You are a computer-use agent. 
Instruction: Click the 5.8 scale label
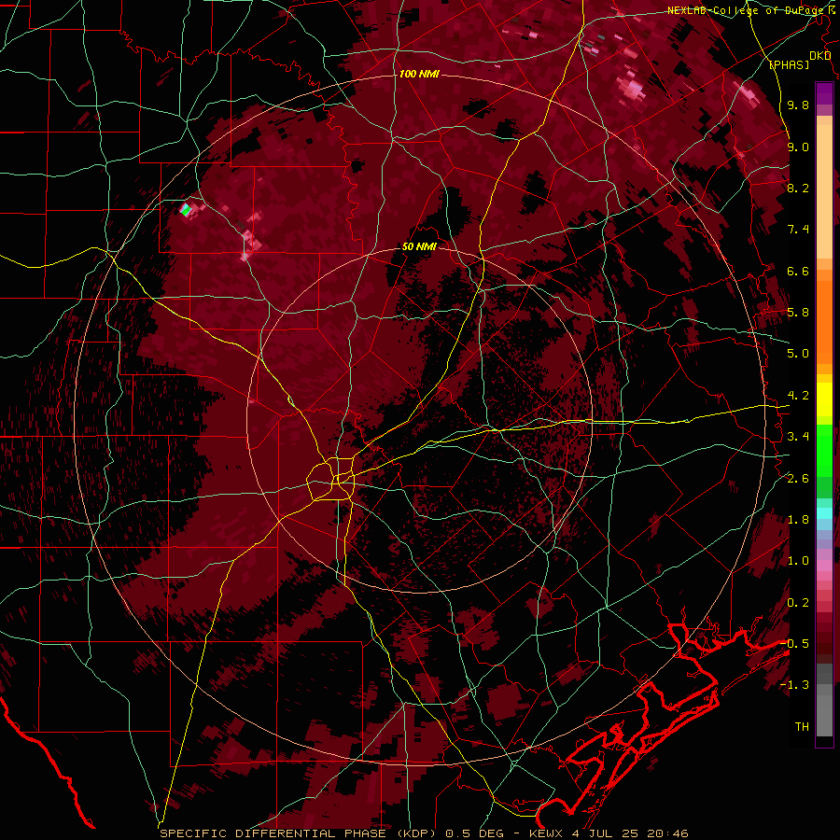tap(798, 313)
